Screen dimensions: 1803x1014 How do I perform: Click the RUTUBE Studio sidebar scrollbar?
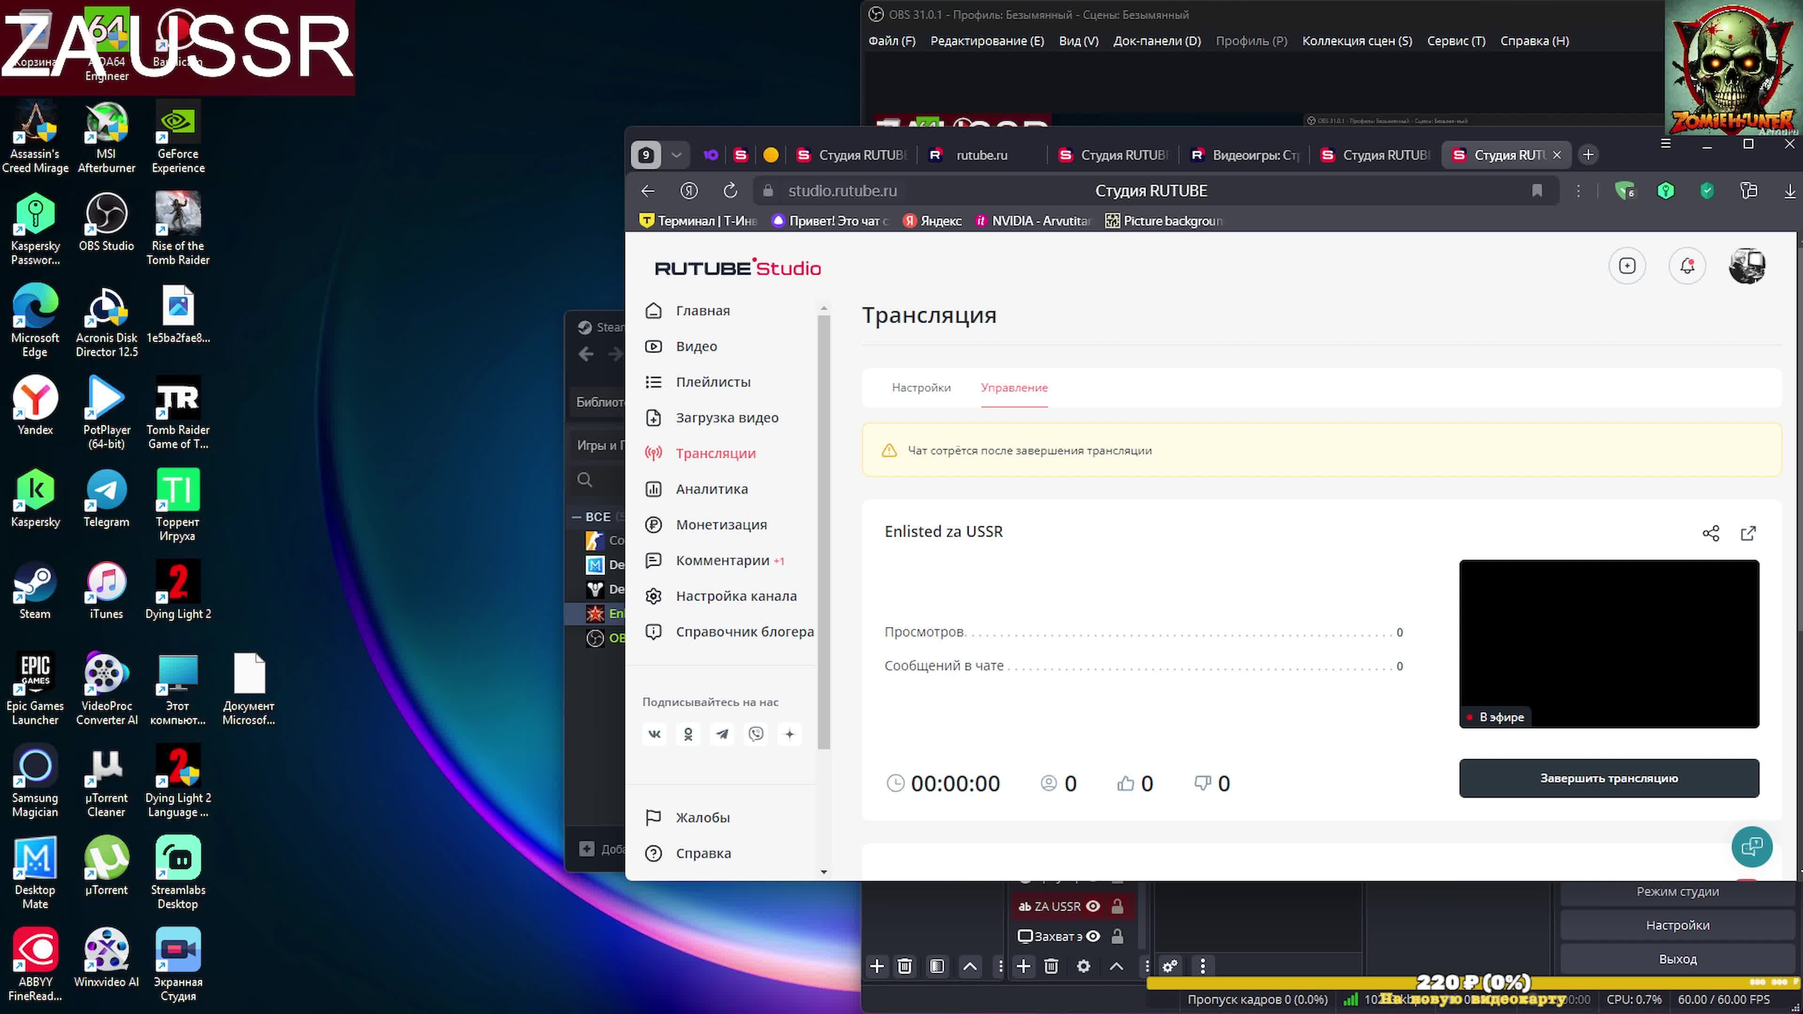click(824, 532)
